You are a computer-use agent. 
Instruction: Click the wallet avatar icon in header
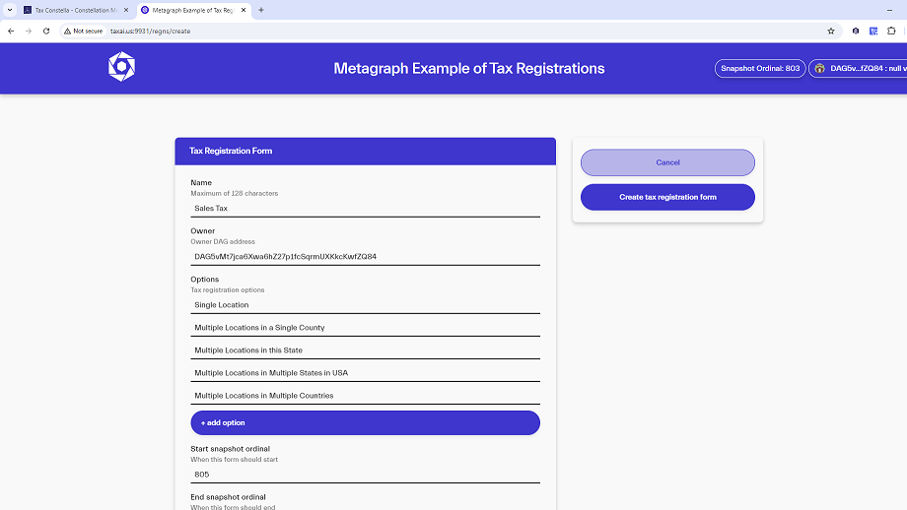(819, 68)
